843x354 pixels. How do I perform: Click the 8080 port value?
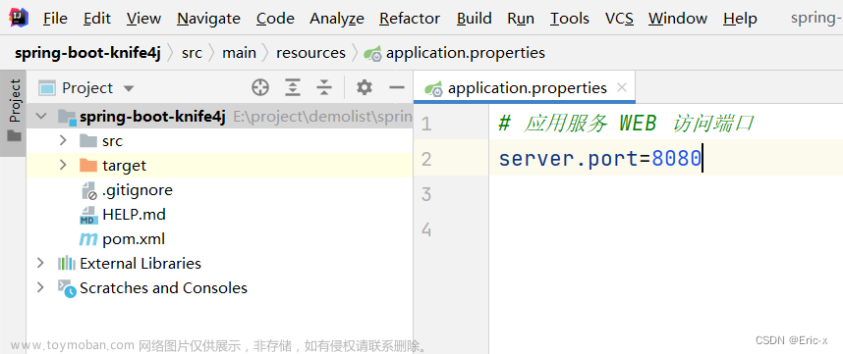pos(676,159)
